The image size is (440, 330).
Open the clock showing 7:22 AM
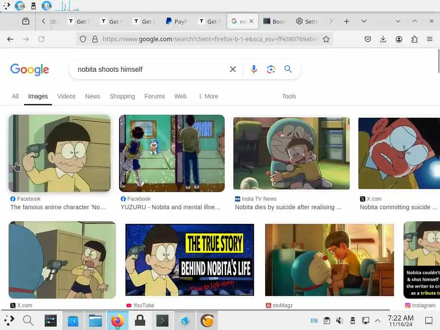(400, 321)
